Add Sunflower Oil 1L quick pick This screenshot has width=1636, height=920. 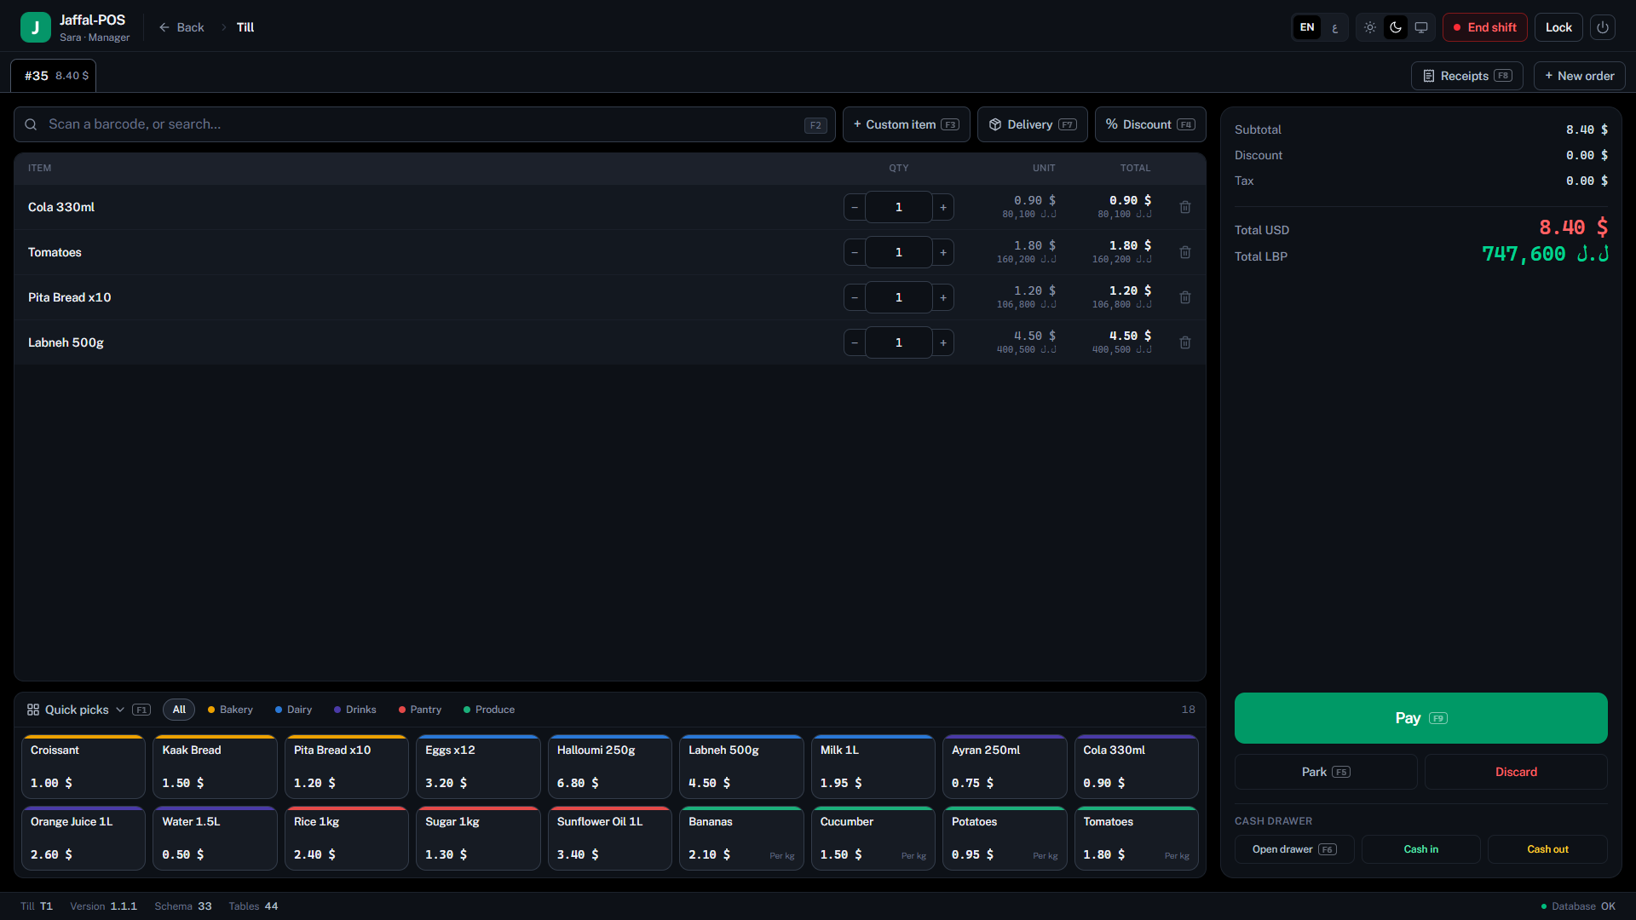click(x=610, y=838)
